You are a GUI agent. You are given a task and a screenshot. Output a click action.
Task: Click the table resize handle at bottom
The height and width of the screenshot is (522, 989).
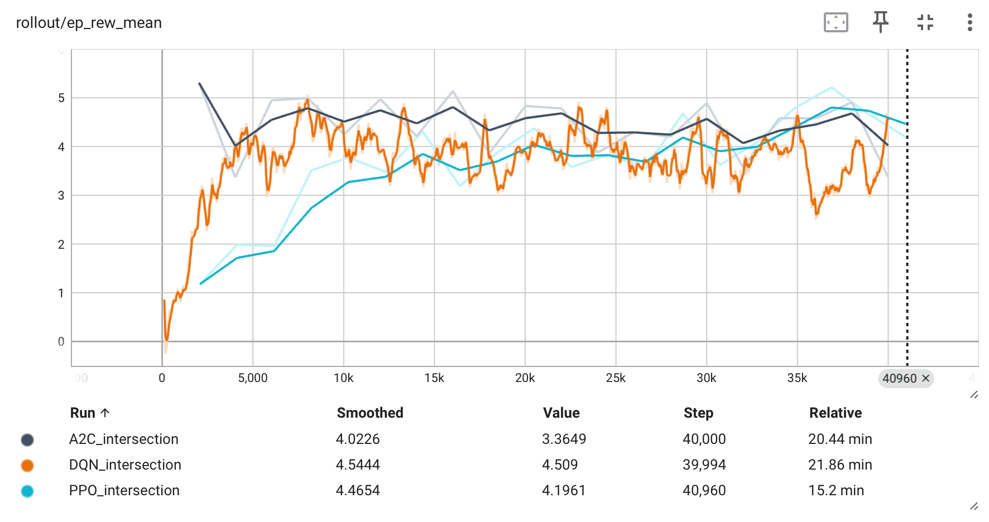coord(974,506)
